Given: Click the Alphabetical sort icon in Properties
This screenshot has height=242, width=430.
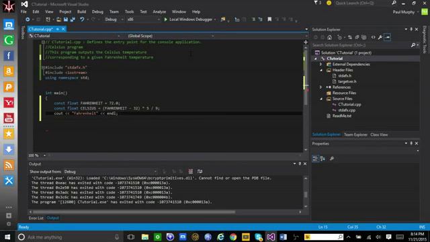Looking at the screenshot, I should click(x=322, y=159).
